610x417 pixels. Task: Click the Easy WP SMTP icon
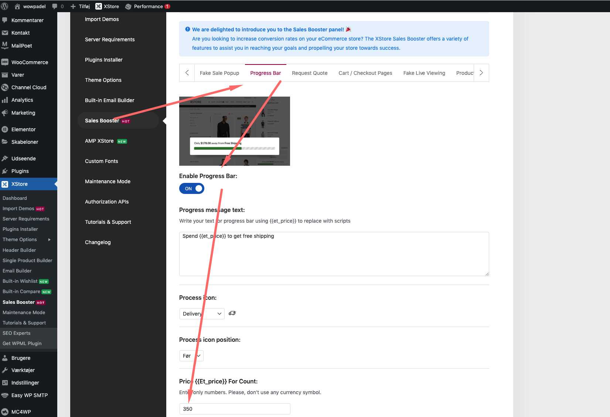(x=5, y=395)
